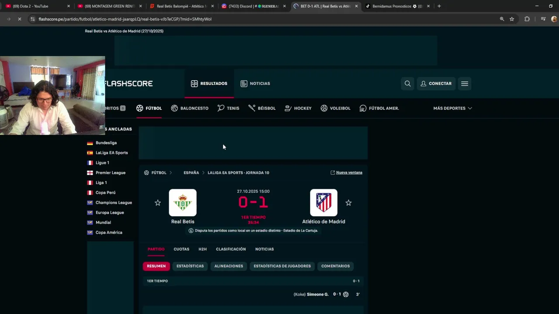Open the browser extensions puzzle icon

pyautogui.click(x=527, y=19)
